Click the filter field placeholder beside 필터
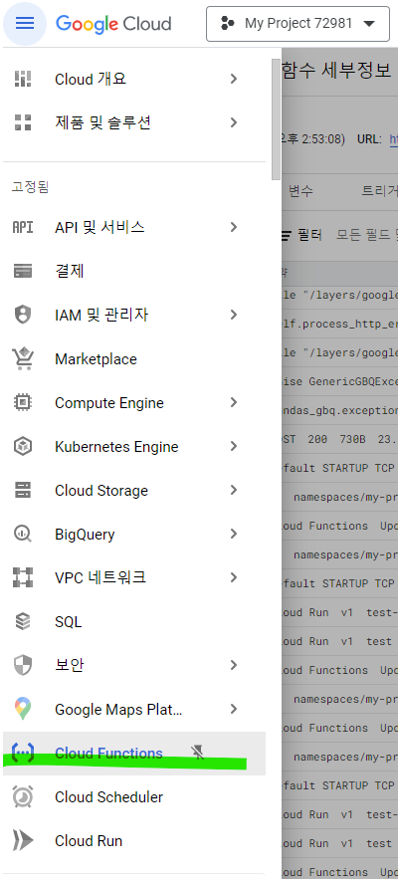The width and height of the screenshot is (398, 879). [366, 235]
